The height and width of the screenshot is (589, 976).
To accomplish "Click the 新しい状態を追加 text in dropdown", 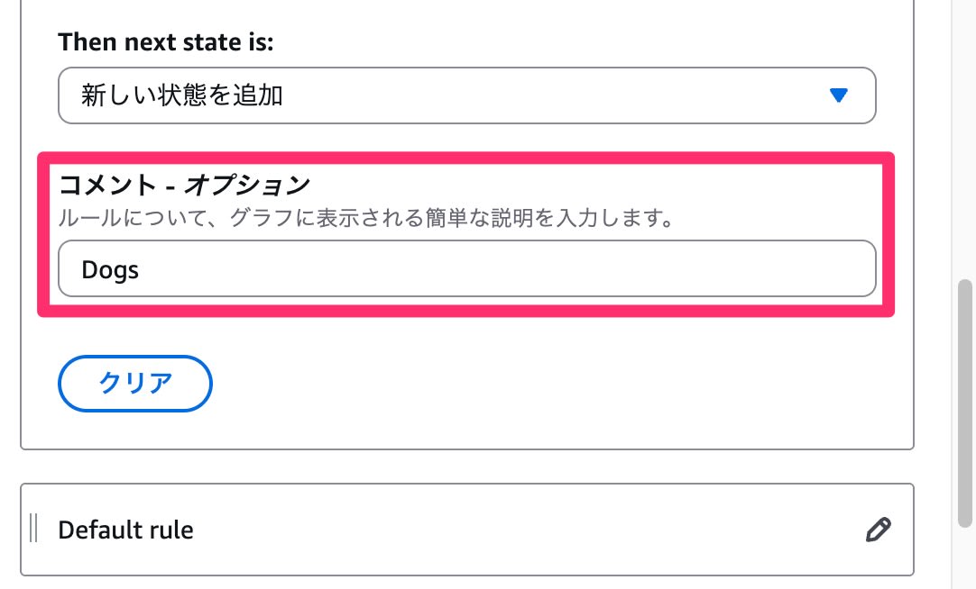I will (182, 95).
